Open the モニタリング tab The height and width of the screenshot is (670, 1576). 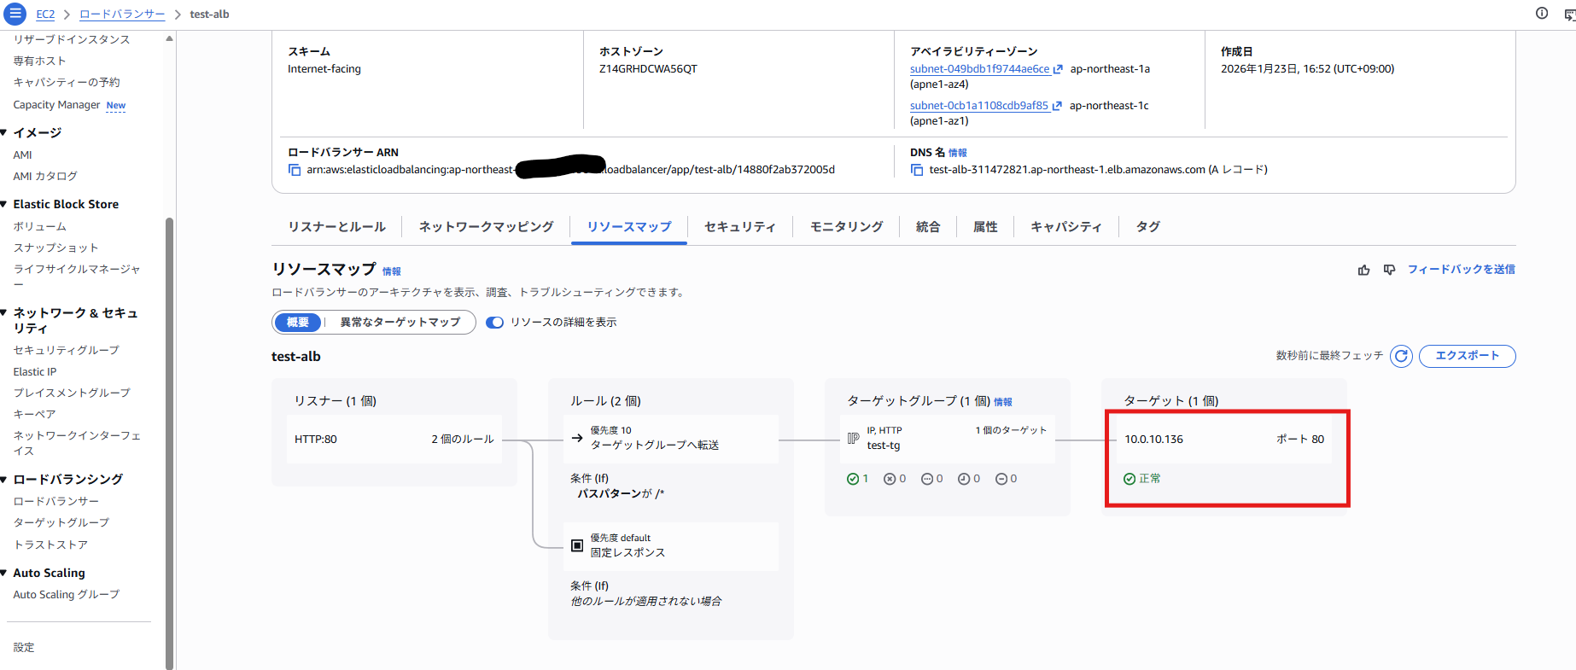point(846,227)
